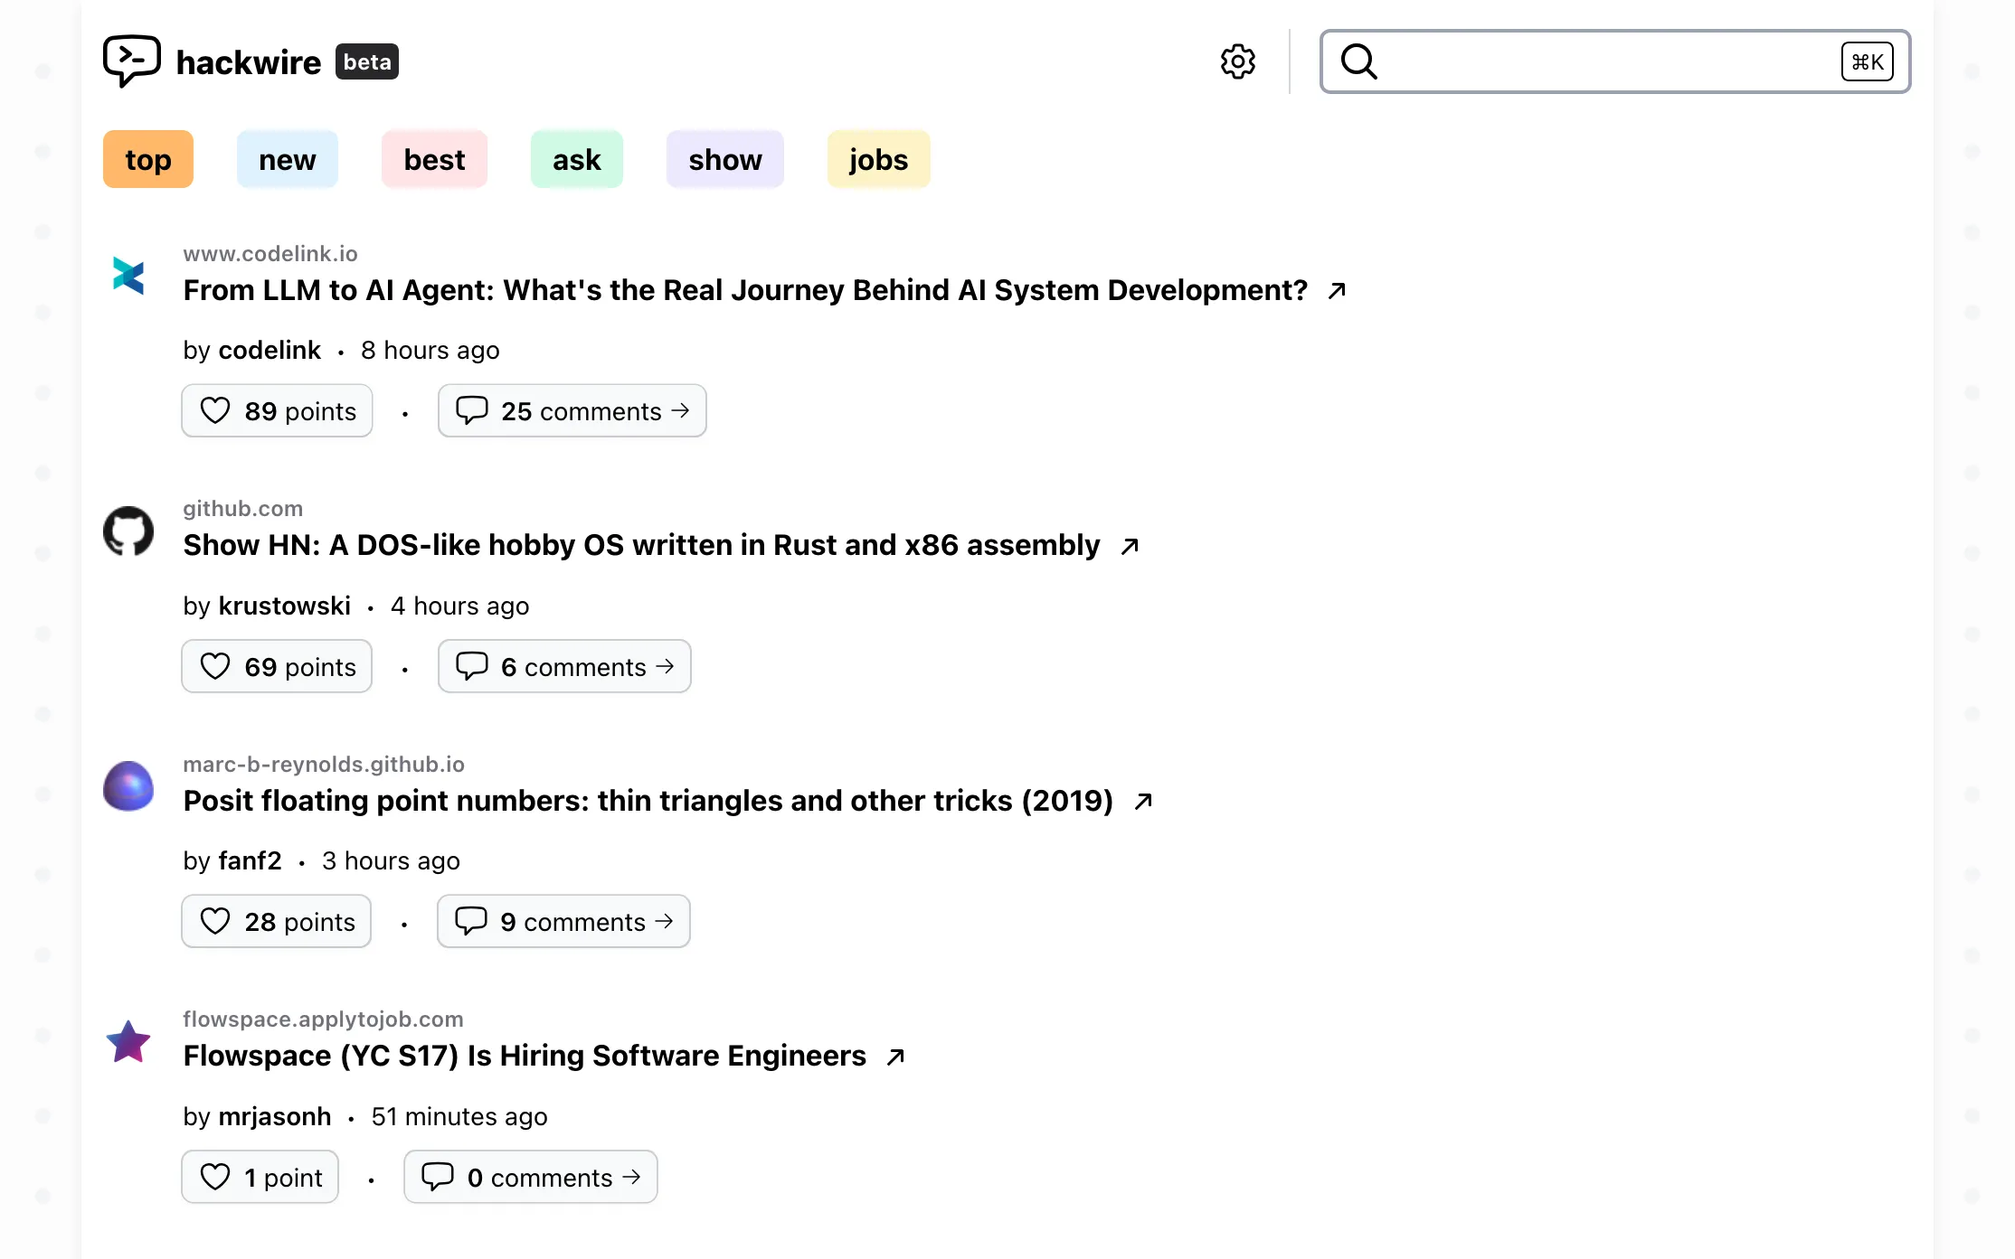Click speech bubble icon on 9 comments
Image resolution: width=2015 pixels, height=1259 pixels.
pyautogui.click(x=470, y=921)
